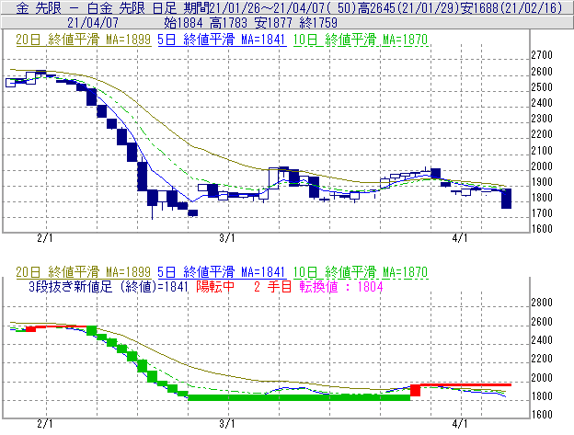Click the 2 手目 indicator text
The image size is (574, 435).
coord(272,286)
